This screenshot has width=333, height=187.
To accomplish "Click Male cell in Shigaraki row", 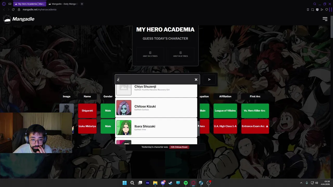I will point(108,111).
